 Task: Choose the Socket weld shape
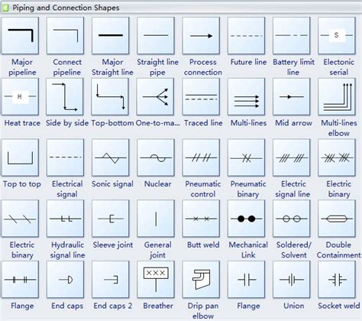[x=337, y=280]
